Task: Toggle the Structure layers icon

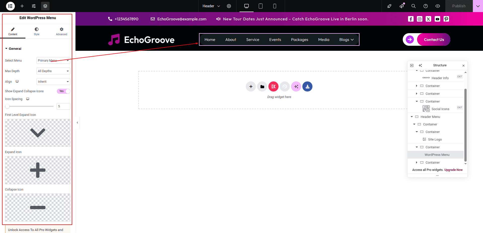Action: pyautogui.click(x=45, y=6)
